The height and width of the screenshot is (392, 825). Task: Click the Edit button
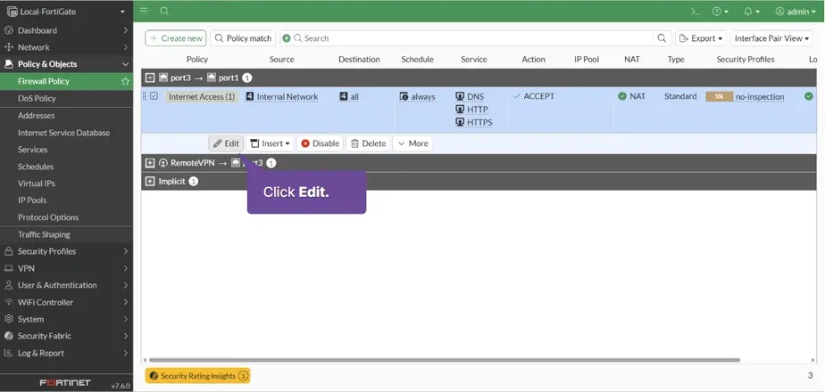(x=226, y=143)
